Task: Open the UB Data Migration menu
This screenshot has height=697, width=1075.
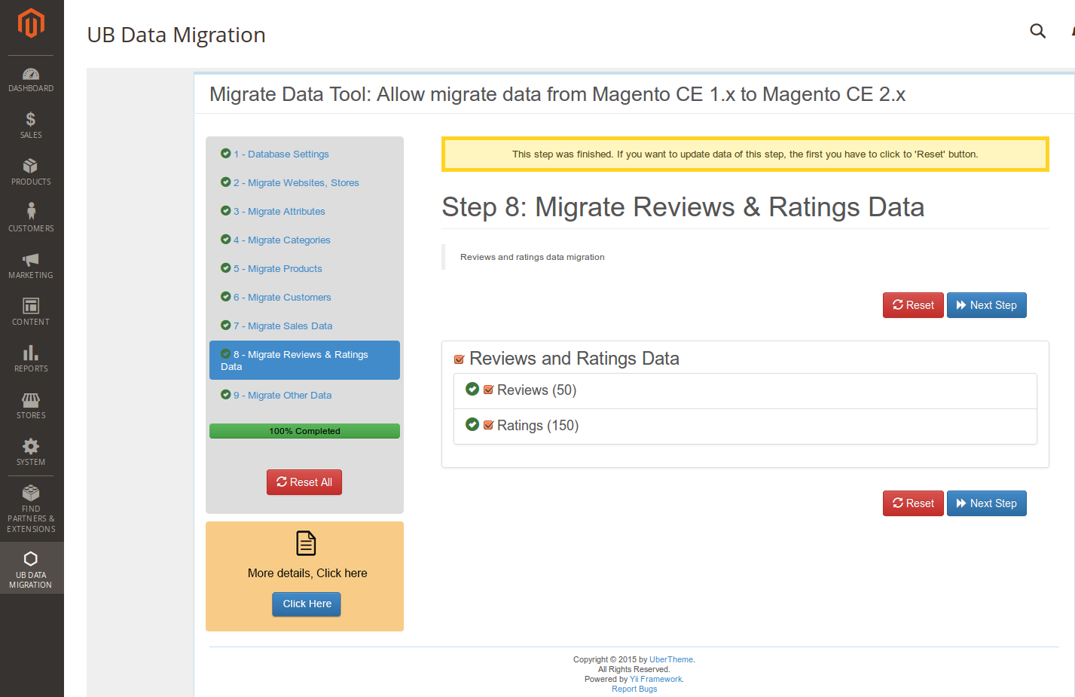Action: [31, 569]
